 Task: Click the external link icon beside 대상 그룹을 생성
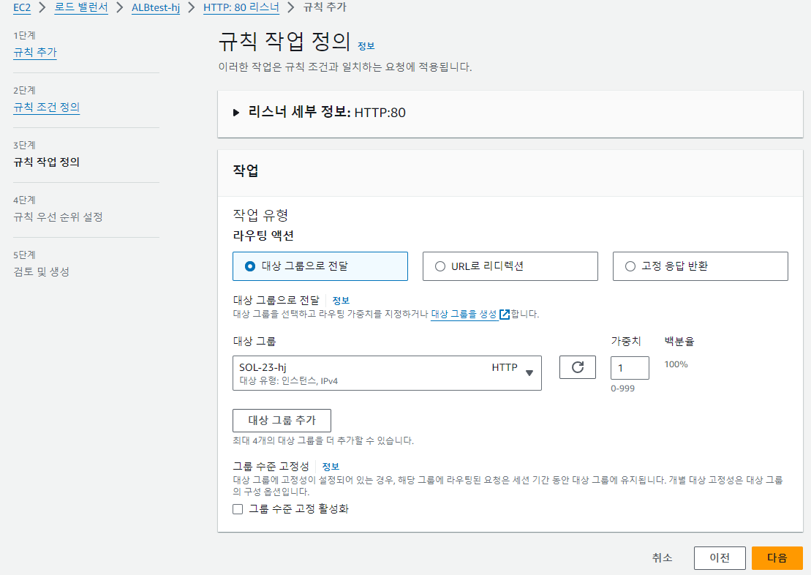pos(505,314)
